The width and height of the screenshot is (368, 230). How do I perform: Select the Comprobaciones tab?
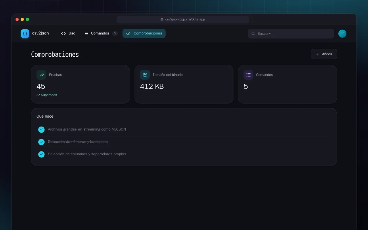pos(144,33)
